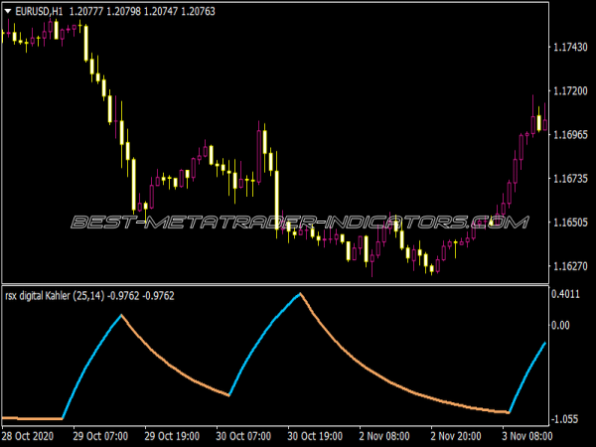Click the 30 Oct 19:00 time label
The height and width of the screenshot is (447, 596).
point(314,436)
